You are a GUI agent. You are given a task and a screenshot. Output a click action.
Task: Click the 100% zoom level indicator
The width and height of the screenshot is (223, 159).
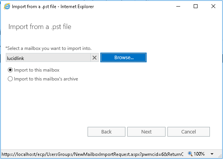tap(199, 154)
